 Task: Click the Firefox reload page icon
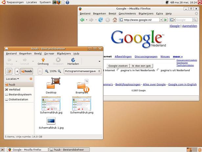pos(101,20)
